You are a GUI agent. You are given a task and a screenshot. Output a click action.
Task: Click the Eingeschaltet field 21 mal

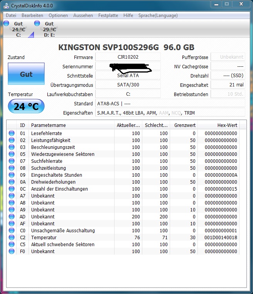[x=228, y=85]
